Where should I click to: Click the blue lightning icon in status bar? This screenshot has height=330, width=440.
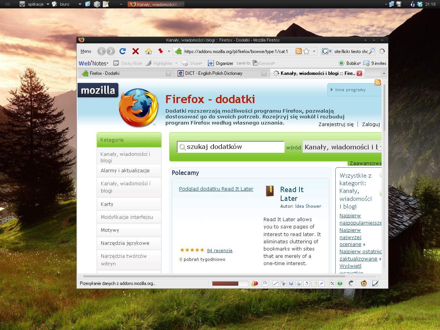322,283
